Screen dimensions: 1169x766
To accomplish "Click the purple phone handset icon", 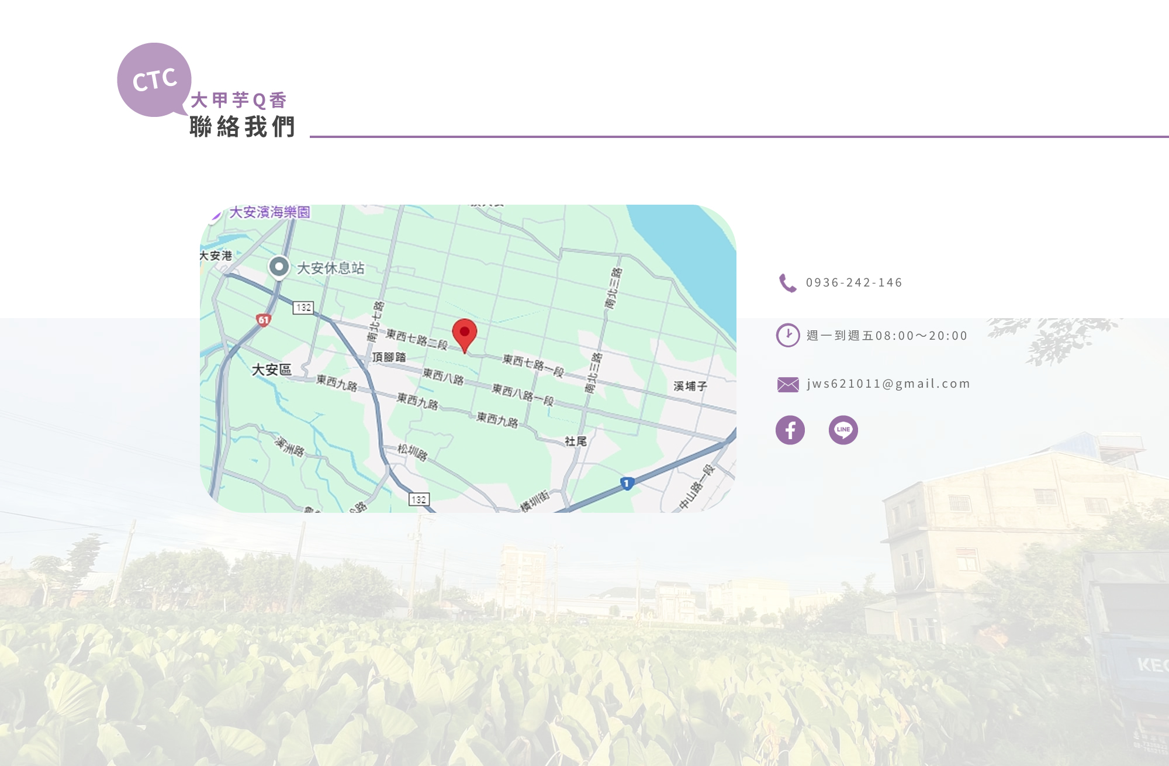I will [787, 283].
